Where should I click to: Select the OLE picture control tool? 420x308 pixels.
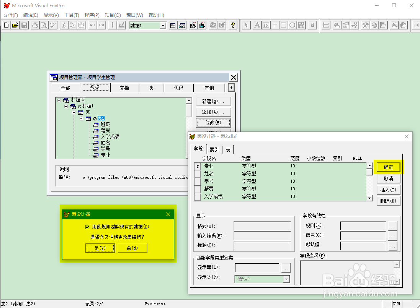coord(301,25)
